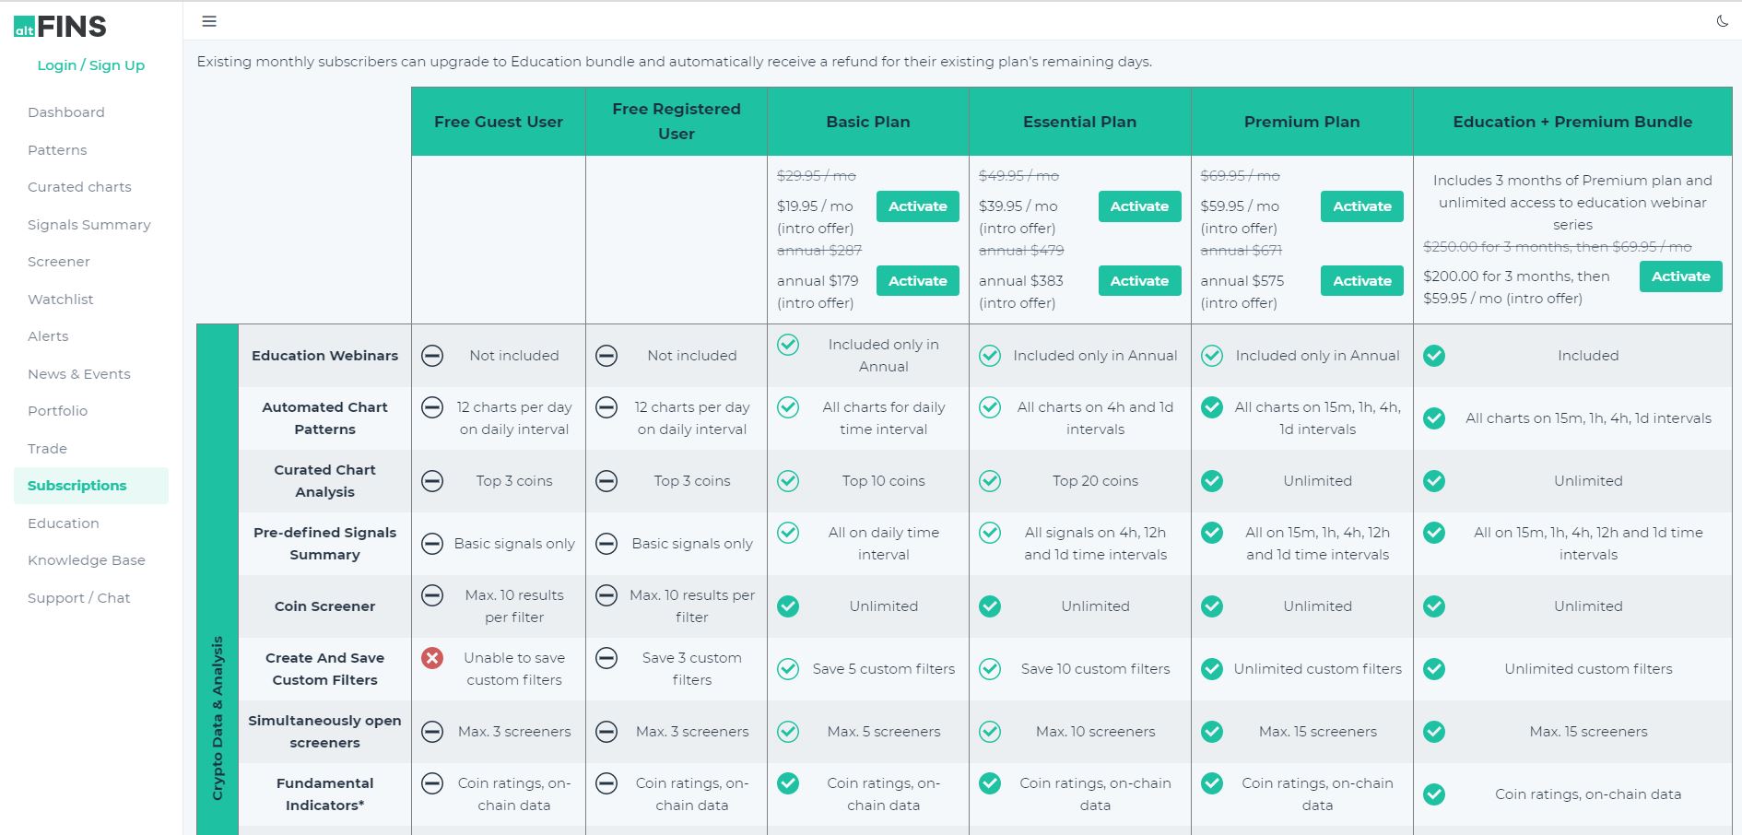This screenshot has width=1742, height=835.
Task: Click the check icon beside Basic Plan Top 10 coins
Action: pyautogui.click(x=788, y=481)
